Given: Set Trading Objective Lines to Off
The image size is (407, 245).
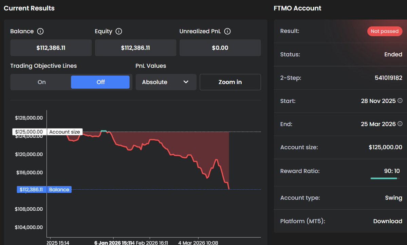Looking at the screenshot, I should point(100,82).
